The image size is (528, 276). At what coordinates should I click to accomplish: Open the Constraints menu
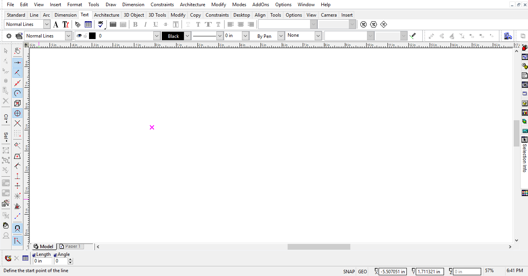pos(162,5)
